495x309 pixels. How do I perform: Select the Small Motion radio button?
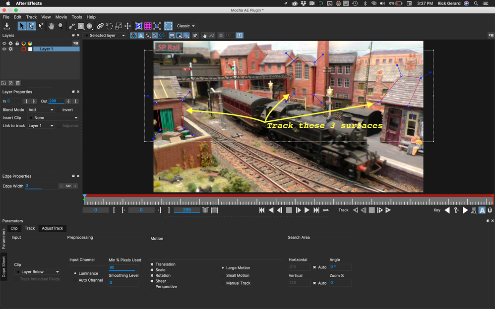click(222, 275)
